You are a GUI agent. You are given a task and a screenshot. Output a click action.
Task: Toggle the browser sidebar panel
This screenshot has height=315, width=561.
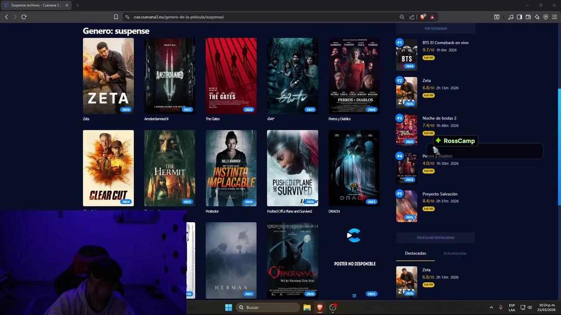[519, 17]
